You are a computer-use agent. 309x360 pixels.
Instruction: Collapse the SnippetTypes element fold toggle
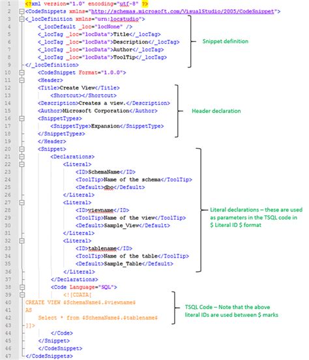pyautogui.click(x=22, y=119)
